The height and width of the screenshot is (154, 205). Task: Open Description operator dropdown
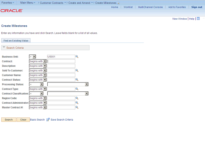point(38,66)
